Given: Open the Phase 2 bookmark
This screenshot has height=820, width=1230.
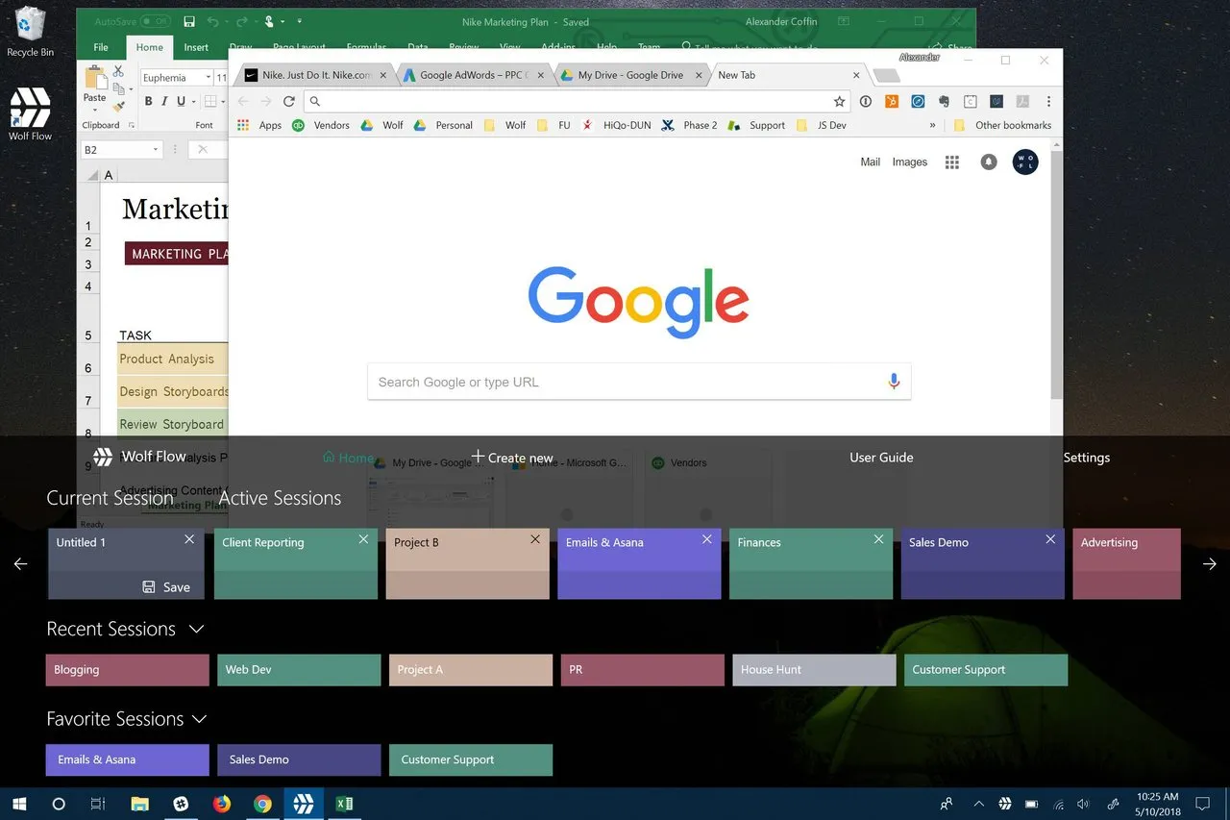Looking at the screenshot, I should [x=690, y=125].
